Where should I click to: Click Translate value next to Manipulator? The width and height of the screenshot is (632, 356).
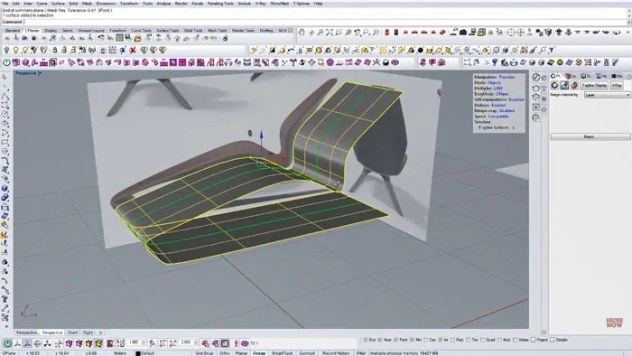507,77
